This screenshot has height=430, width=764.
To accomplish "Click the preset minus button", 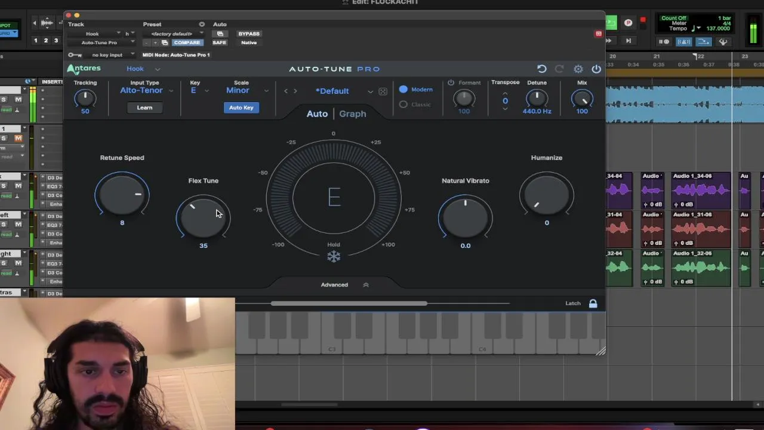I will [x=147, y=42].
